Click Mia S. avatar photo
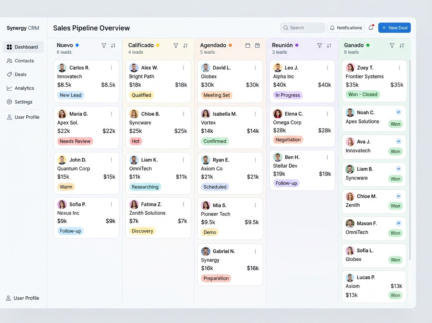The height and width of the screenshot is (323, 432). [206, 205]
